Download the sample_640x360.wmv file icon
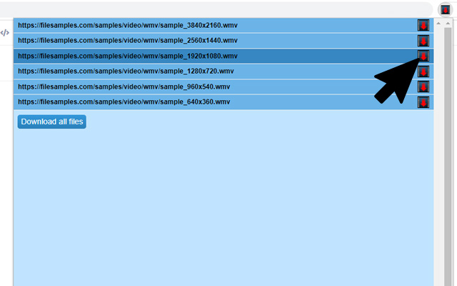Screen dimensions: 457x286 coord(423,102)
